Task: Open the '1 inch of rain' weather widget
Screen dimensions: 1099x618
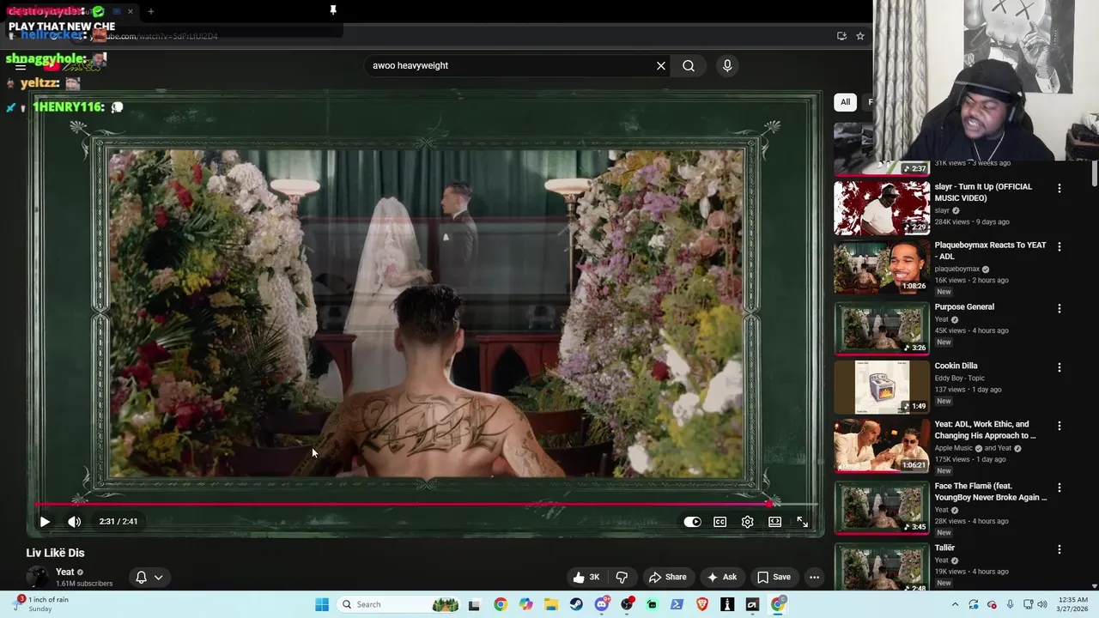Action: (x=41, y=604)
